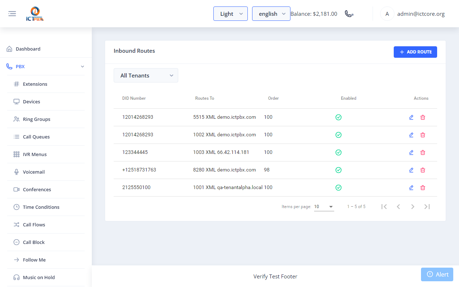Delete route 1002 XML demo.ictpbx.com

423,135
